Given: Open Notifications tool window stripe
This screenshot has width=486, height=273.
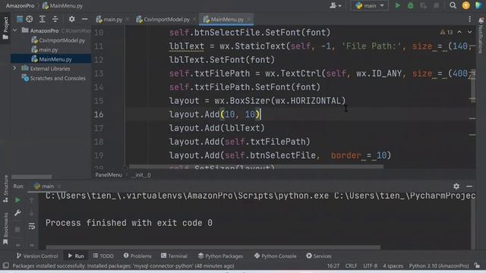Looking at the screenshot, I should tap(481, 36).
